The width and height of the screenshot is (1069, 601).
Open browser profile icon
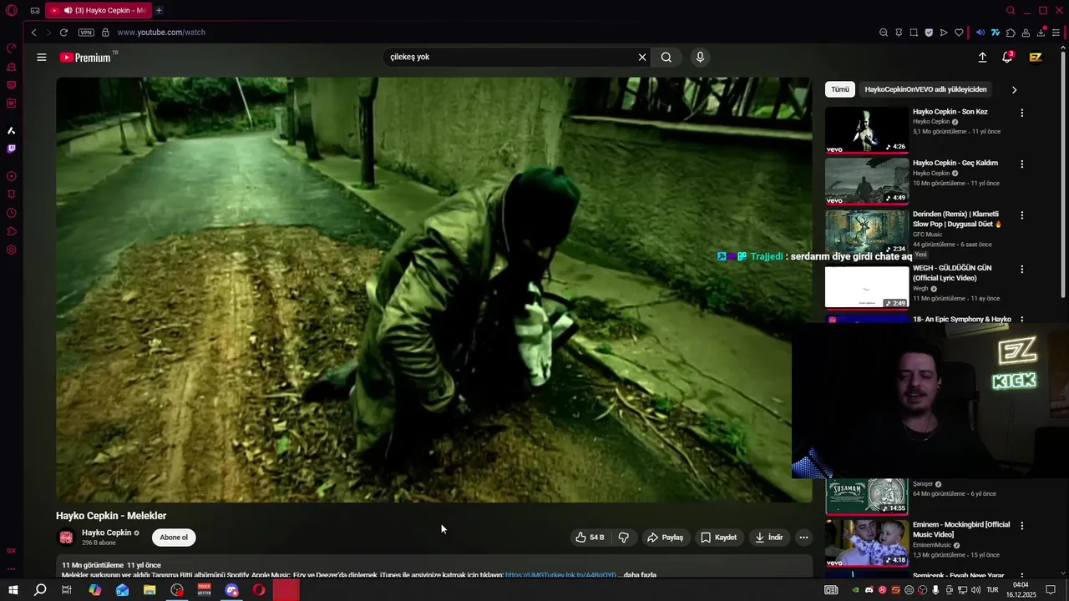pyautogui.click(x=1026, y=33)
